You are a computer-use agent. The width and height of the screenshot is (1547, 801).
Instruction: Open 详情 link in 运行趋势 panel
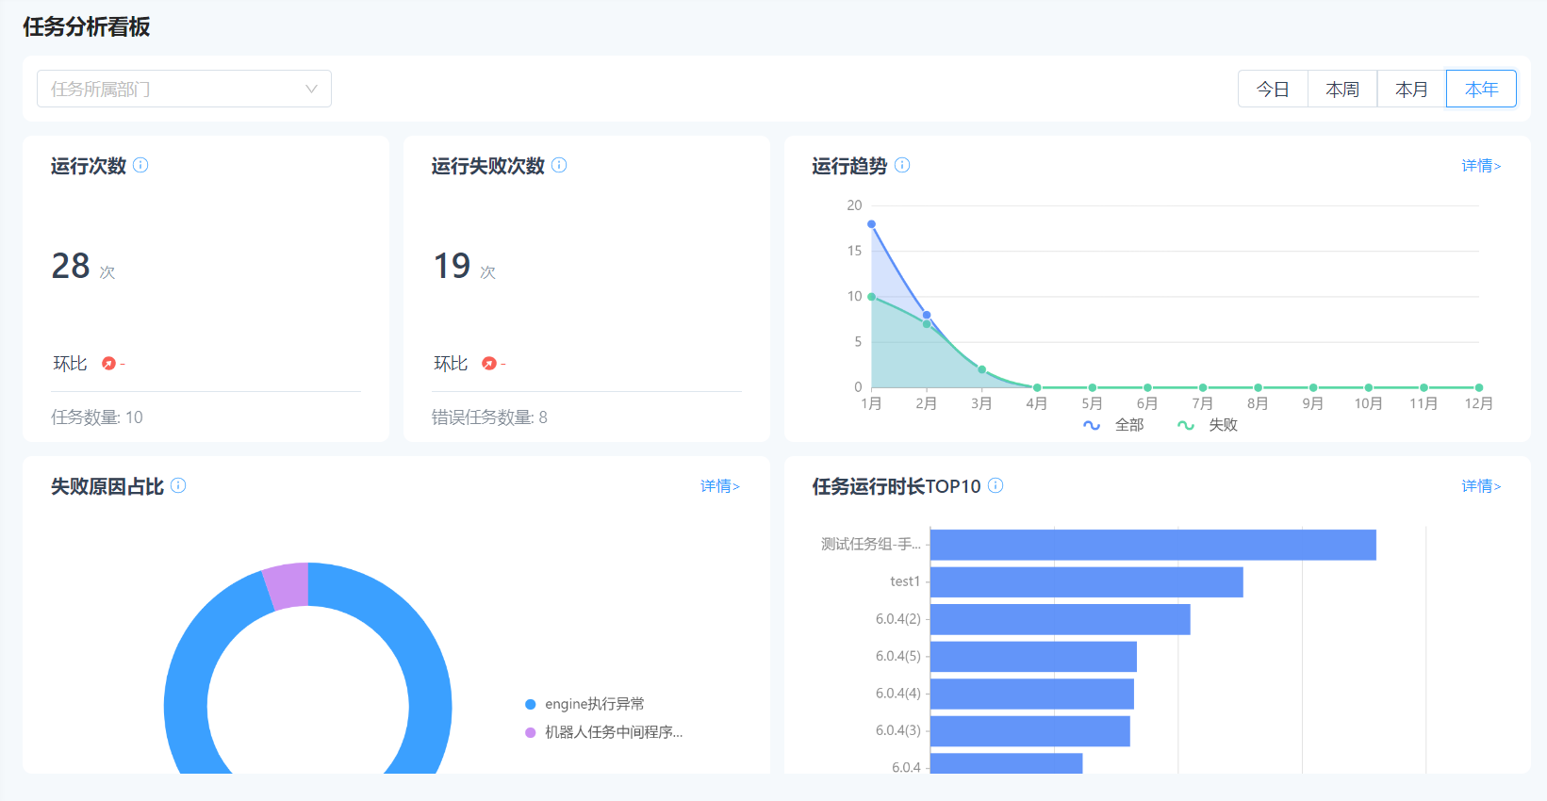point(1481,166)
